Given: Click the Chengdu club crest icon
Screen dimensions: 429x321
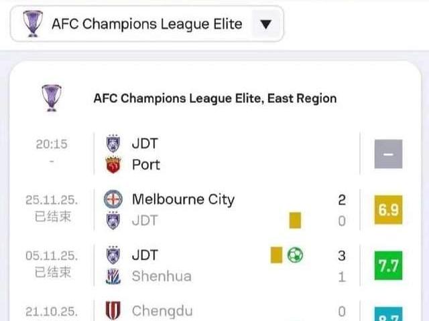Looking at the screenshot, I should coord(113,311).
